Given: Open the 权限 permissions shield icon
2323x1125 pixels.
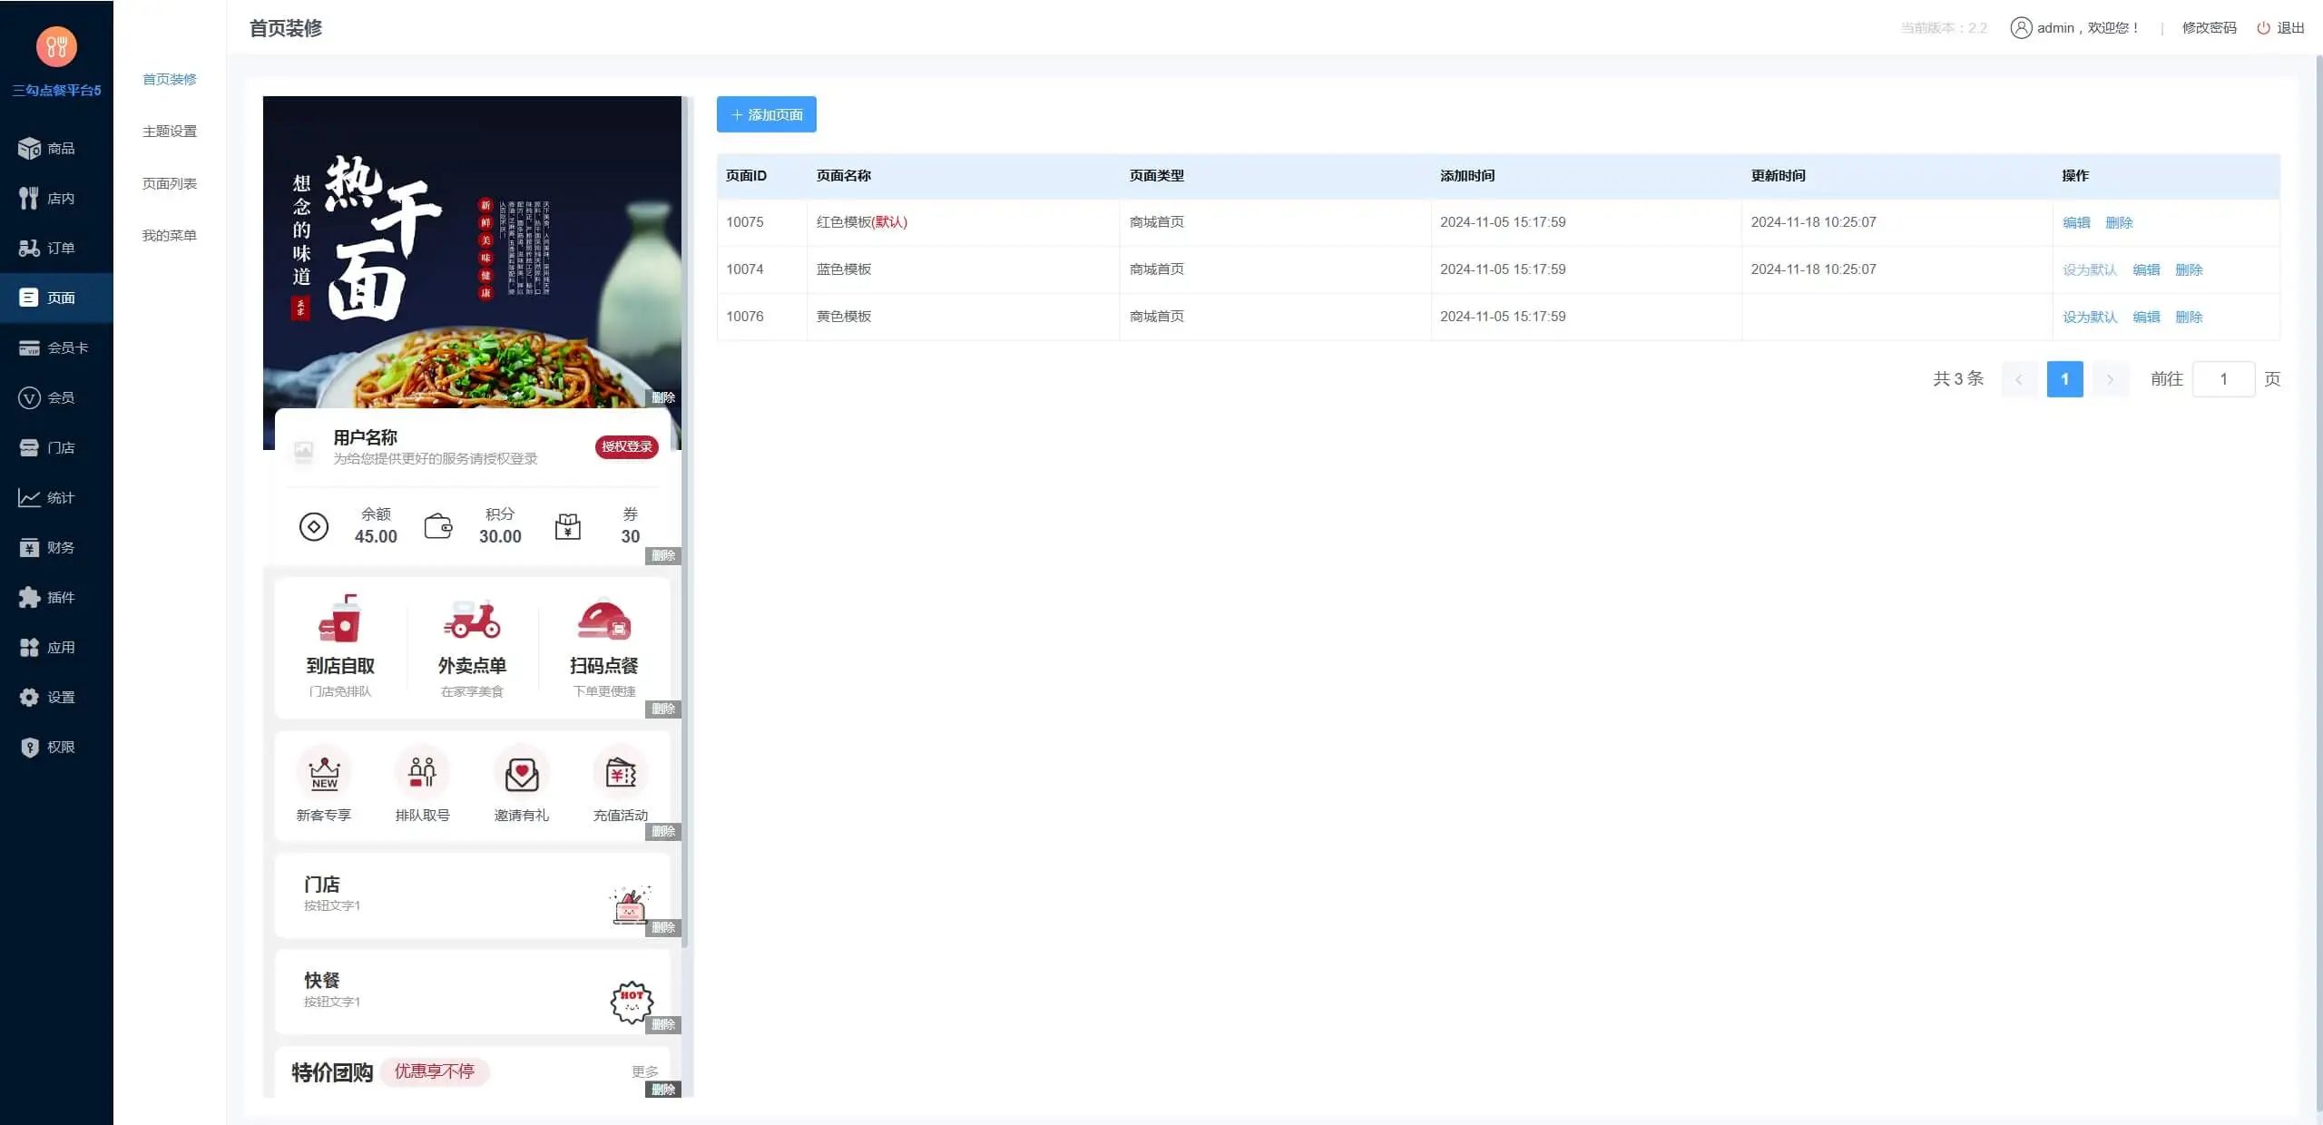Looking at the screenshot, I should pyautogui.click(x=29, y=747).
